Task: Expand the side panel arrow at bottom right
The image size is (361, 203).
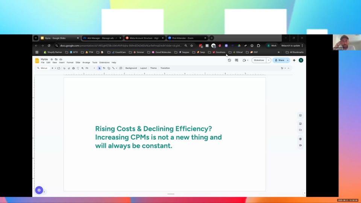Action: pyautogui.click(x=304, y=193)
